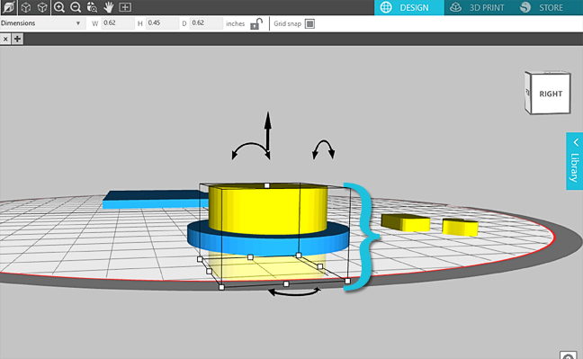
Task: Open the STORE tab
Action: pyautogui.click(x=543, y=7)
